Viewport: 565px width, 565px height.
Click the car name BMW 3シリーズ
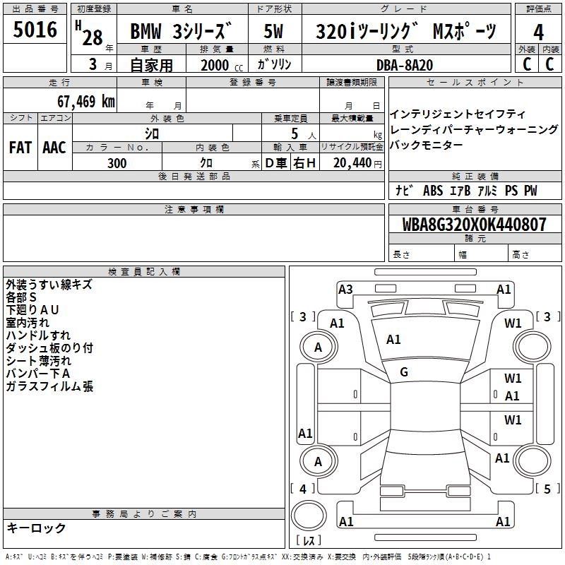(182, 32)
